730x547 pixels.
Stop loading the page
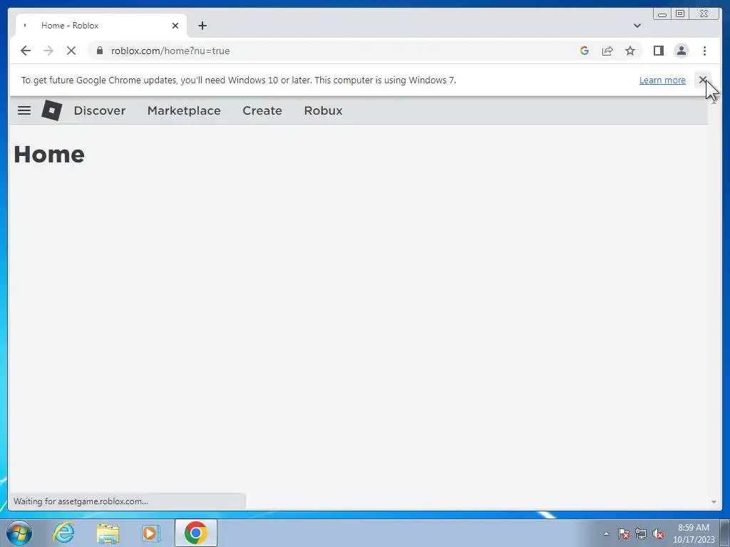pyautogui.click(x=71, y=51)
